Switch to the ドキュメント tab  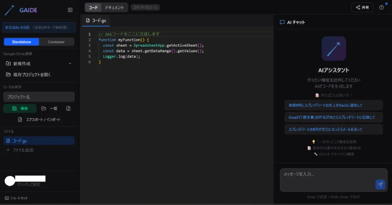[x=115, y=7]
